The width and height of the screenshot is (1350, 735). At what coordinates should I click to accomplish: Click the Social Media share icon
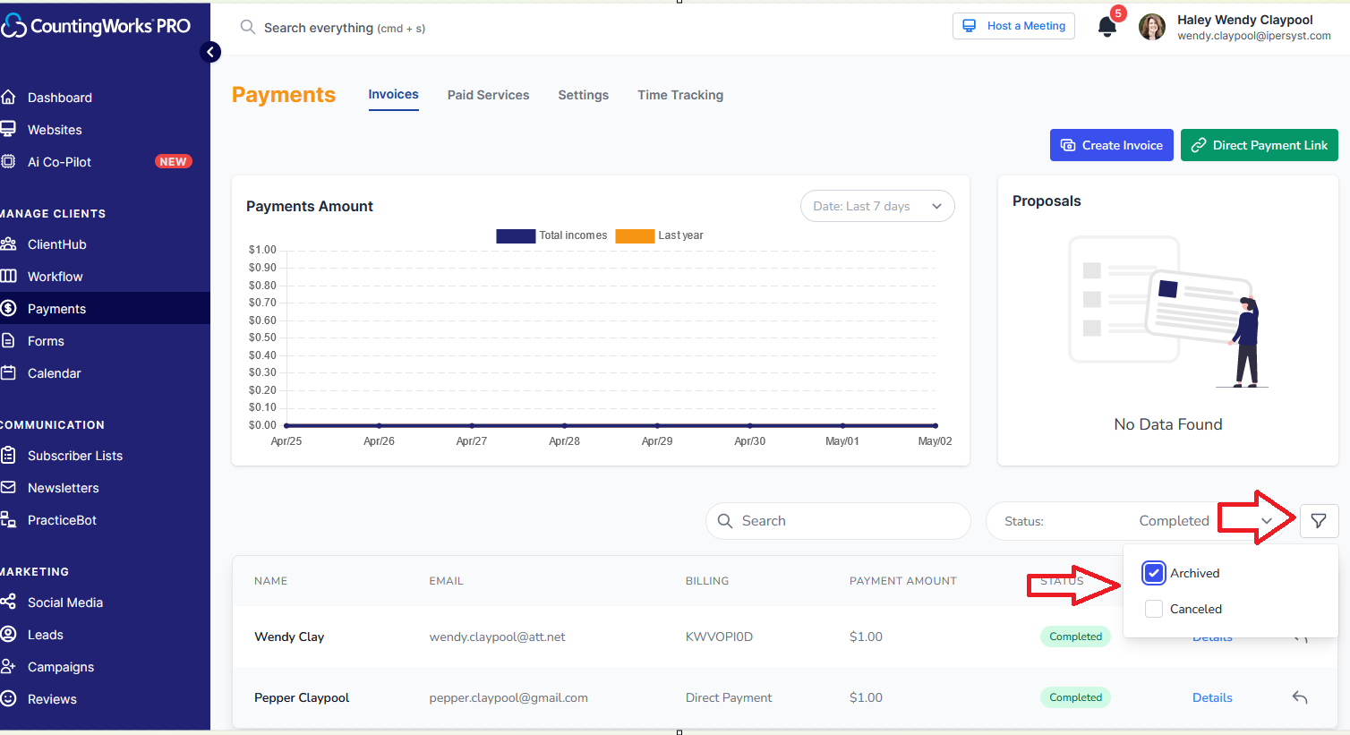click(x=8, y=602)
